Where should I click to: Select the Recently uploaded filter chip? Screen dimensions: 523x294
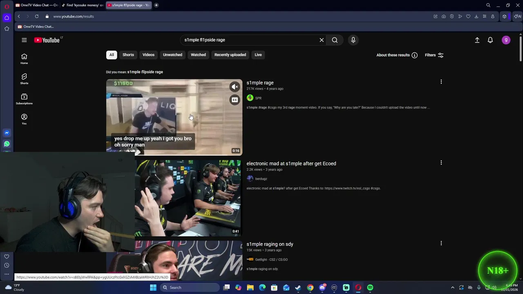[230, 55]
